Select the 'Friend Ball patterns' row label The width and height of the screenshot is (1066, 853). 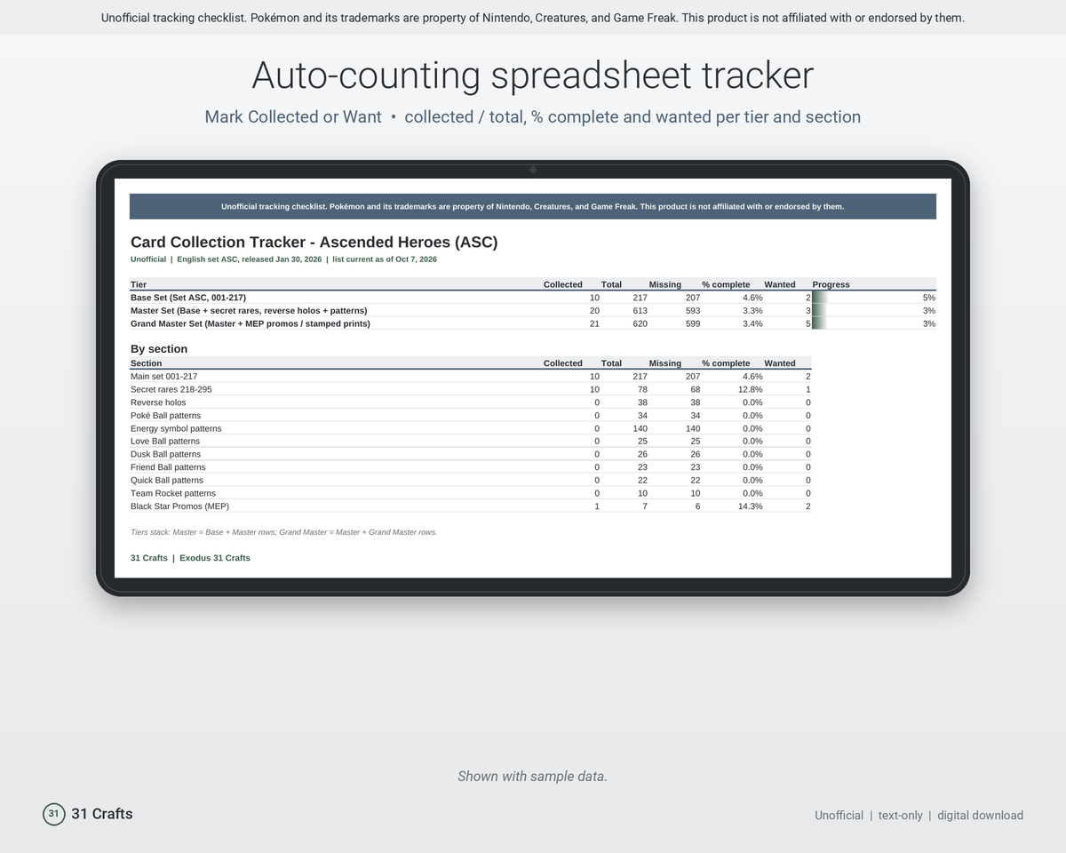click(x=168, y=467)
